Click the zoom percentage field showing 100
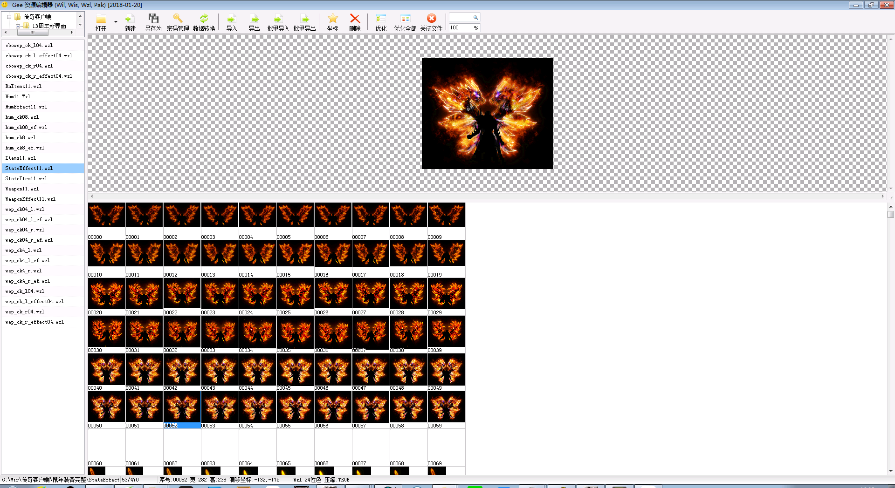 pyautogui.click(x=461, y=28)
